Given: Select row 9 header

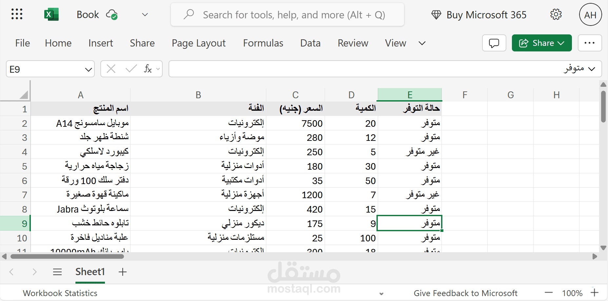Looking at the screenshot, I should click(15, 223).
